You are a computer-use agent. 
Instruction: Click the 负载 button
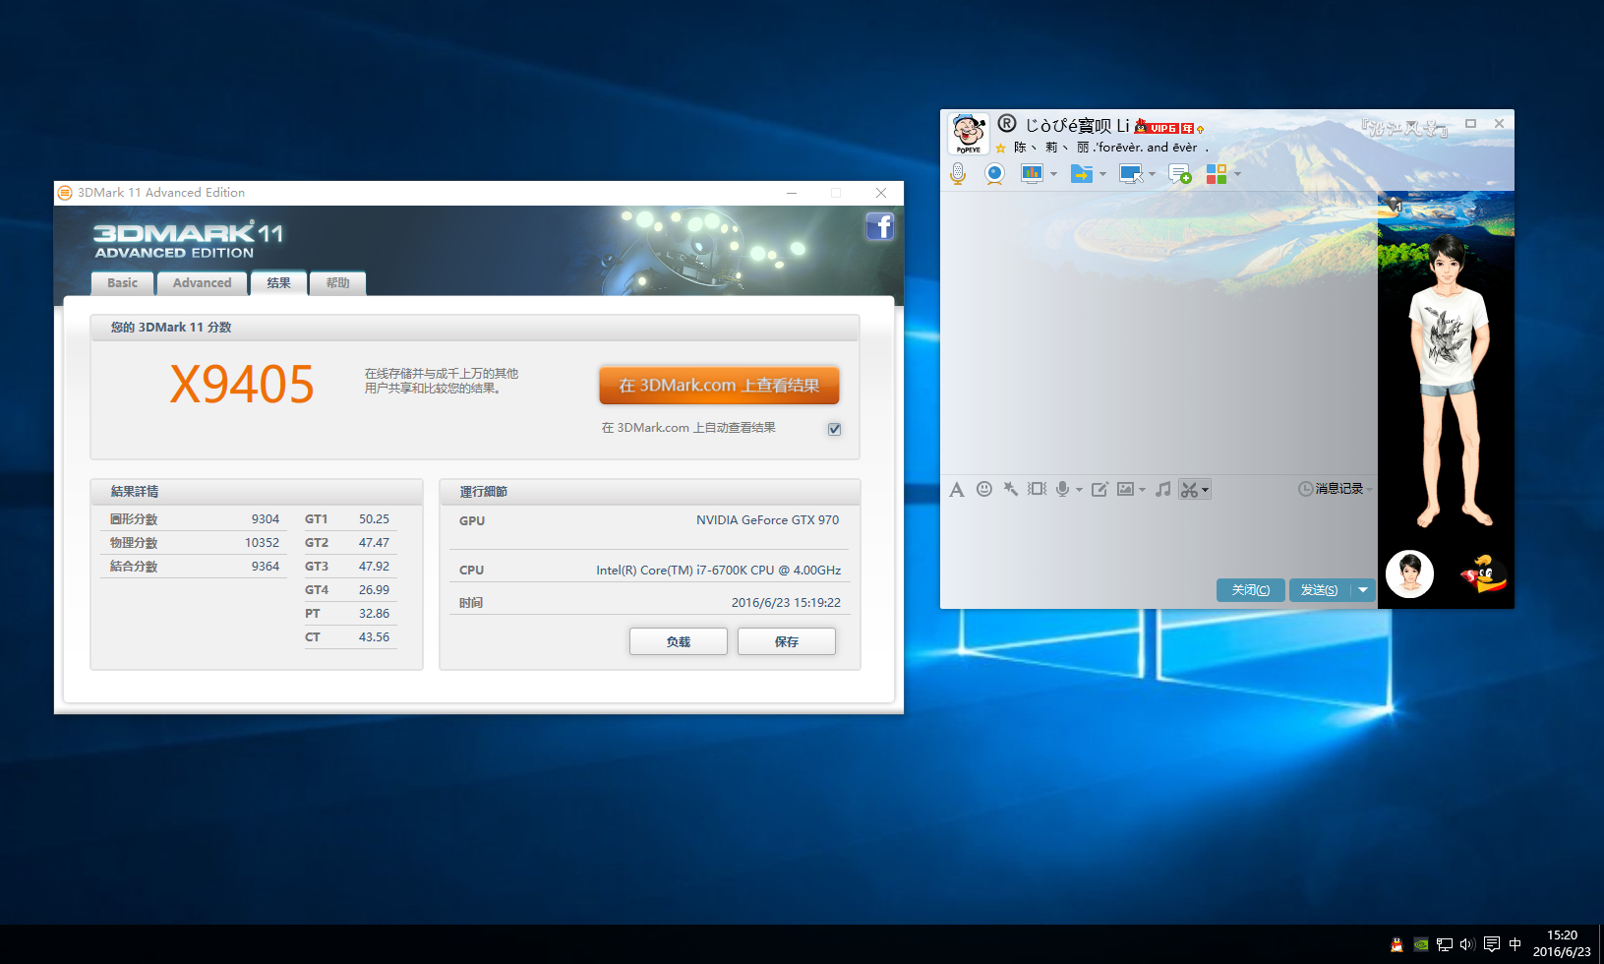[679, 641]
